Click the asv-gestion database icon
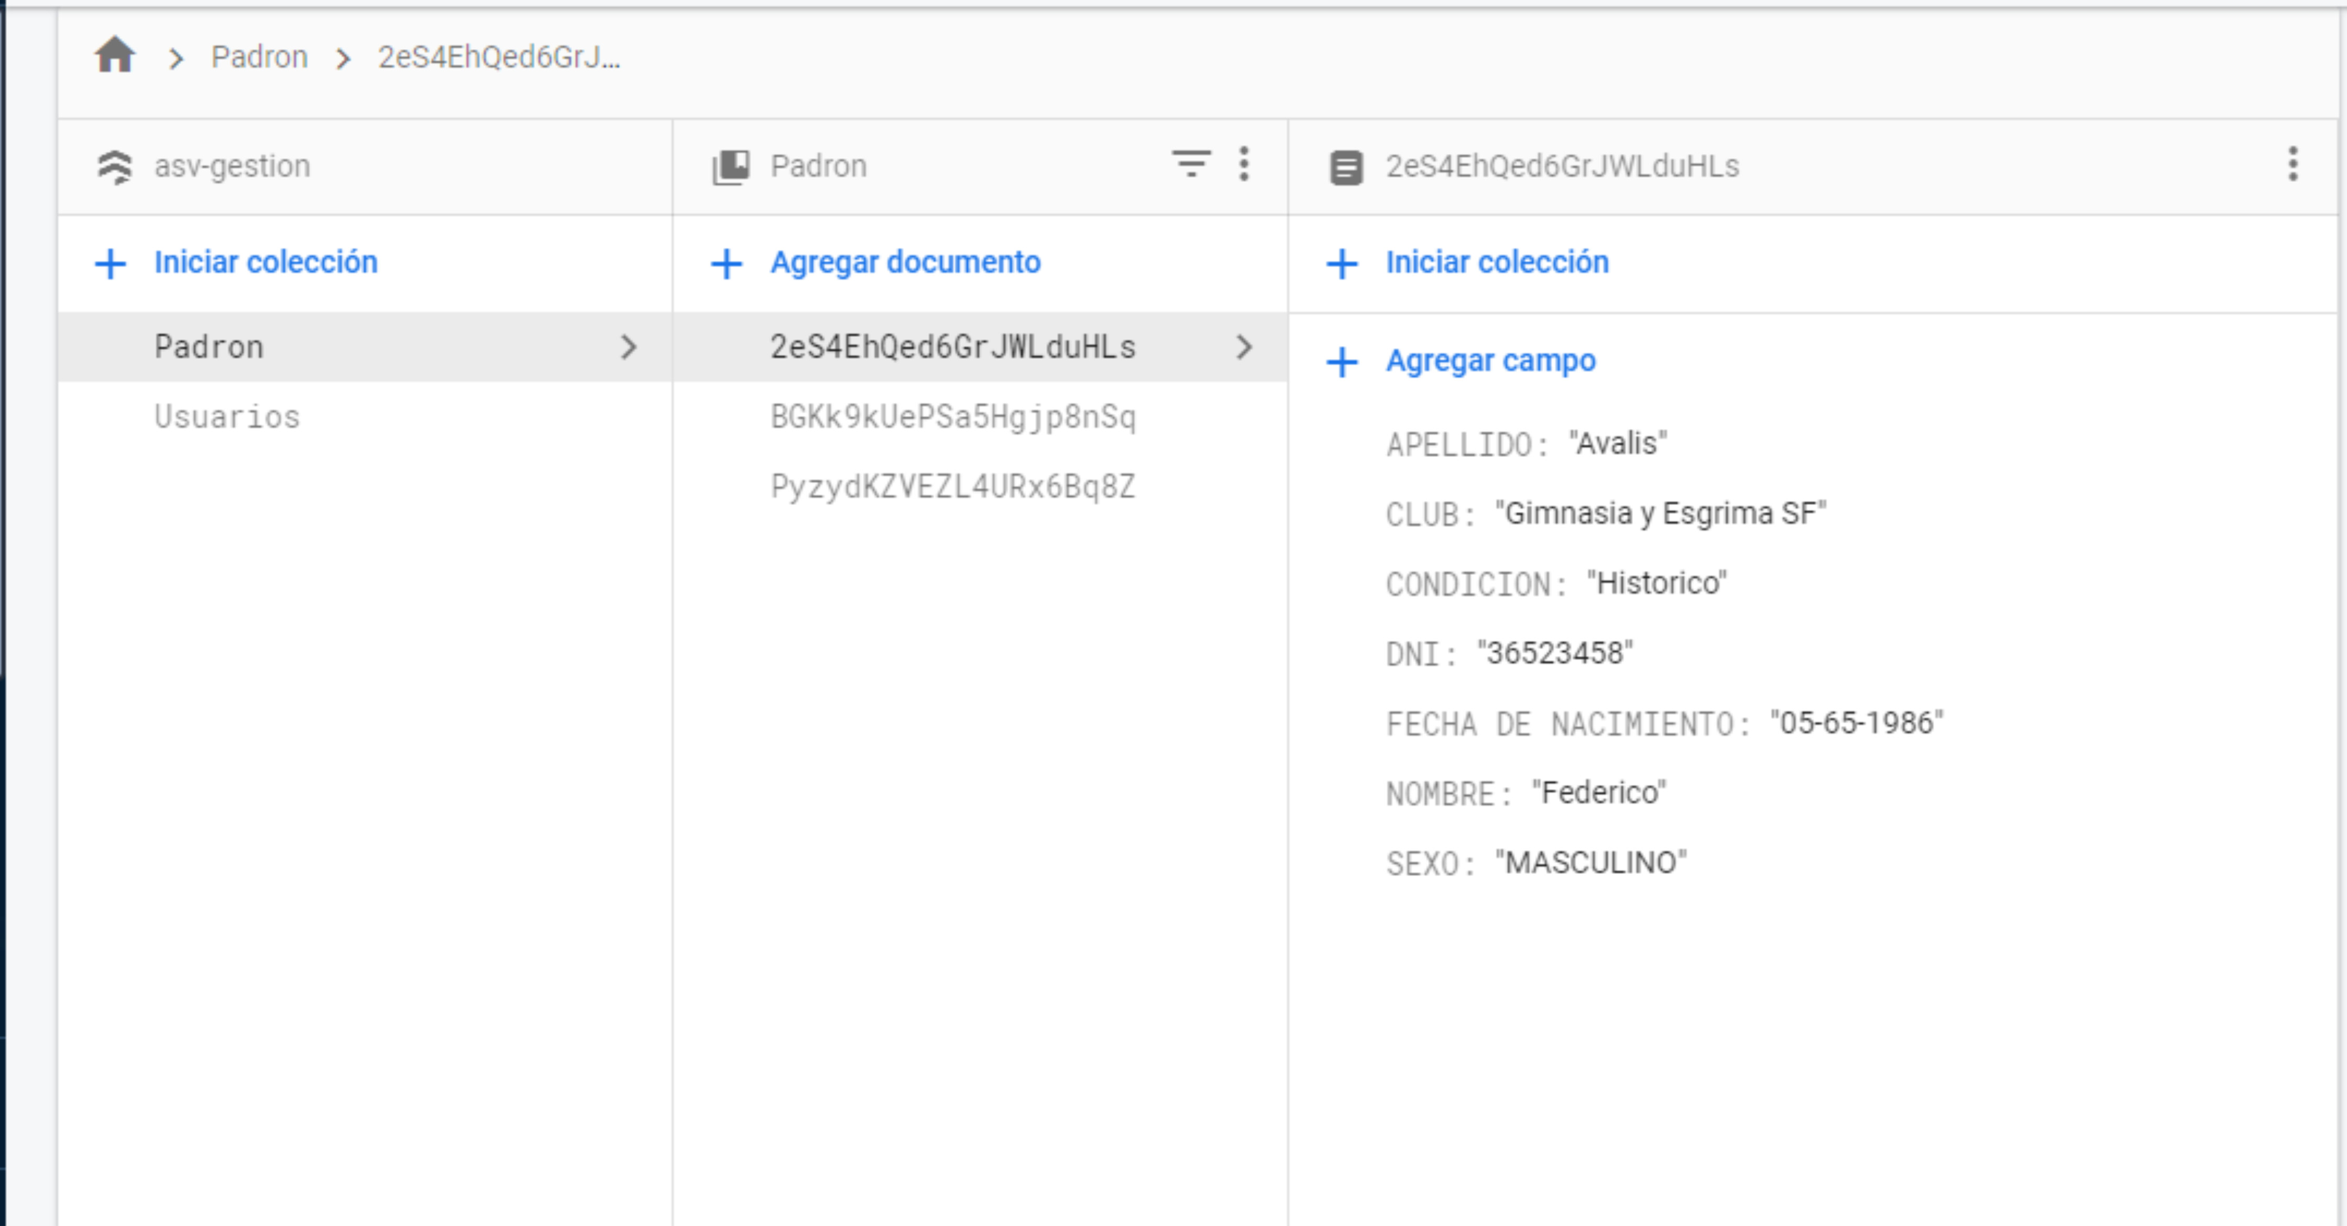Image resolution: width=2347 pixels, height=1226 pixels. click(114, 167)
